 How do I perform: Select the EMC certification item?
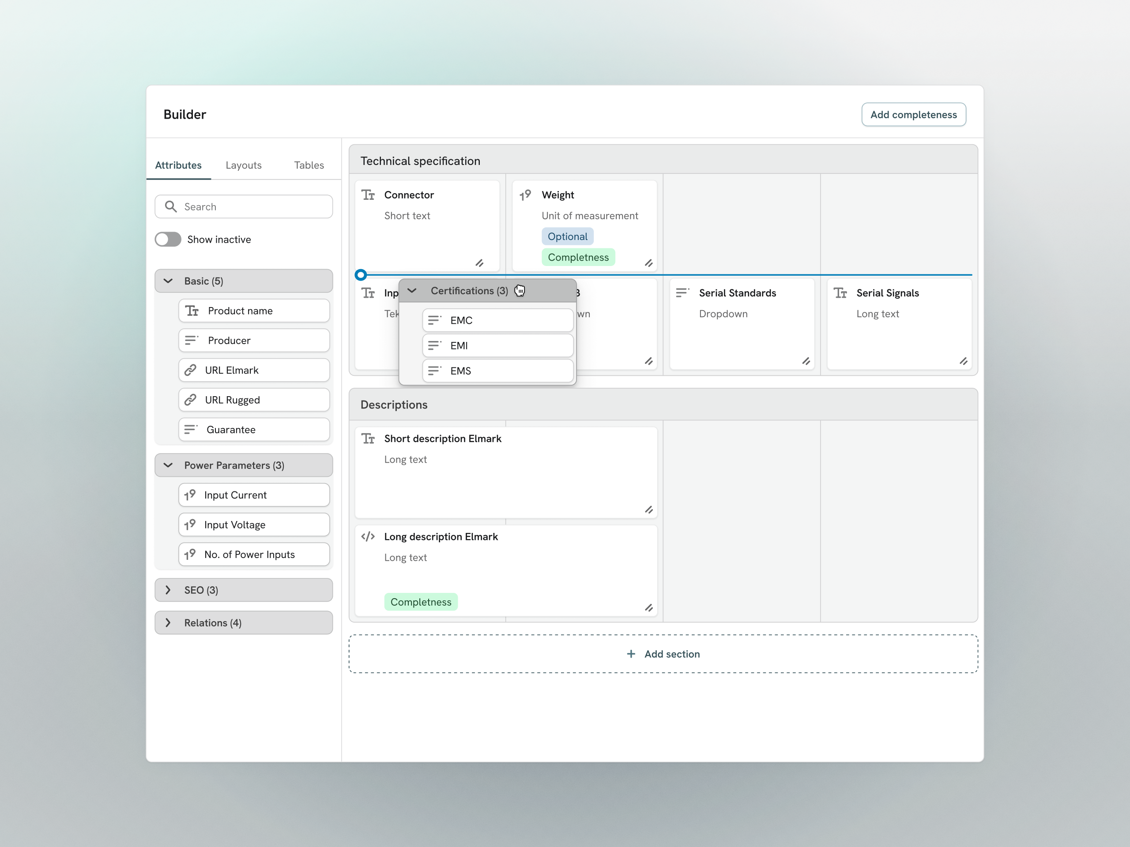(497, 320)
